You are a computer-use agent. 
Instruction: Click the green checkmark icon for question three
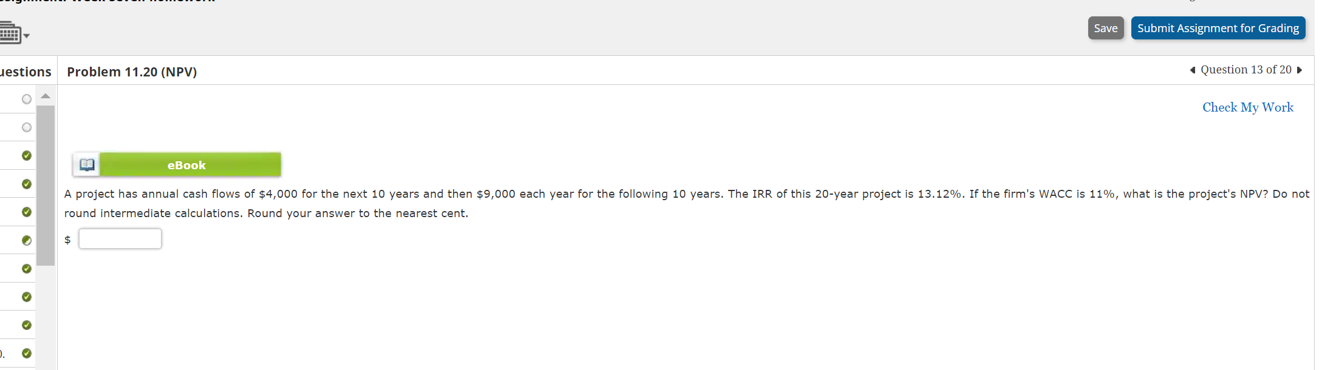point(26,155)
